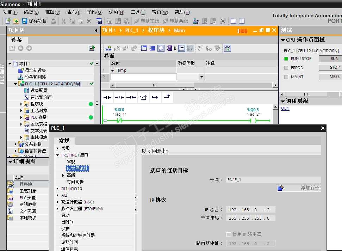Collapse the CPU 操作员面板 section

(283, 40)
